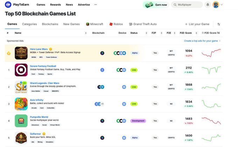Click the user avatar picture

216,5
